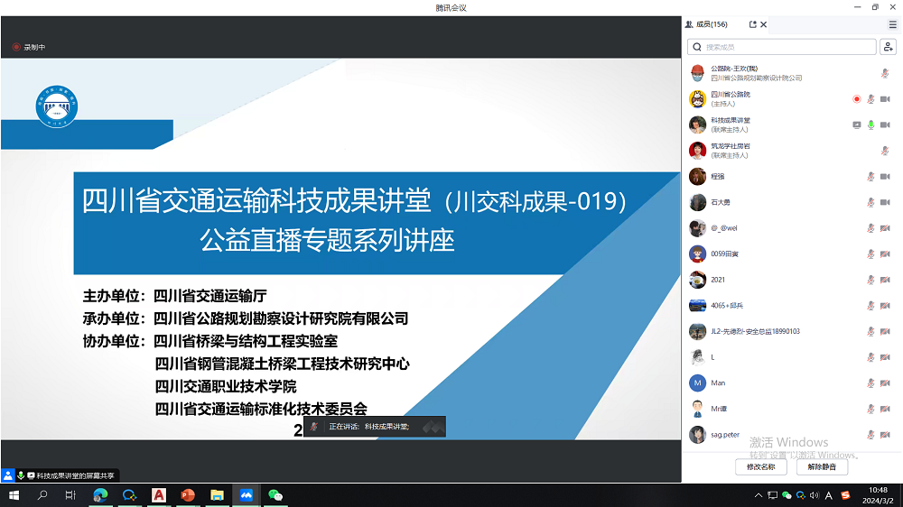The width and height of the screenshot is (903, 507).
Task: Click 科技成果讲堂的屏幕共享 label at bottom
Action: point(76,476)
